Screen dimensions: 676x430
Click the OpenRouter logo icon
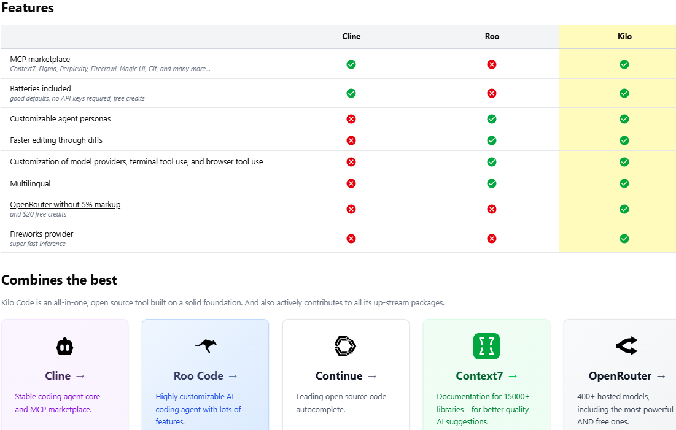pyautogui.click(x=626, y=346)
